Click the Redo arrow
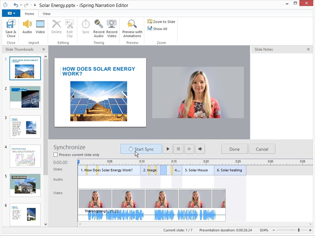This screenshot has width=315, height=236. coord(26,5)
